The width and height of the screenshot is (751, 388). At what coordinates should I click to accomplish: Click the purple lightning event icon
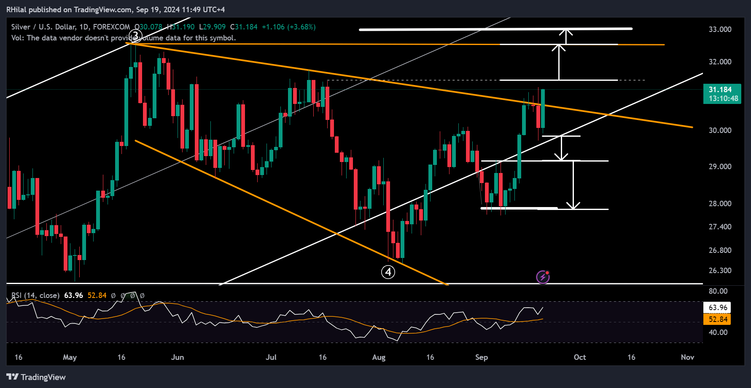click(543, 277)
